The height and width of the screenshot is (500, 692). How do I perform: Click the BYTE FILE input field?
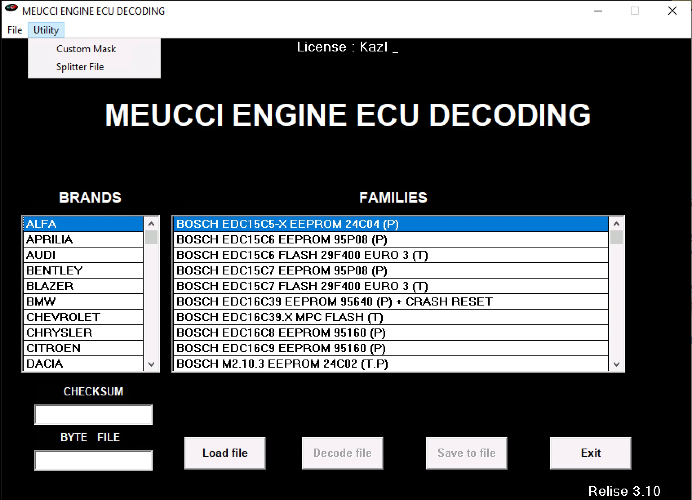(x=93, y=460)
